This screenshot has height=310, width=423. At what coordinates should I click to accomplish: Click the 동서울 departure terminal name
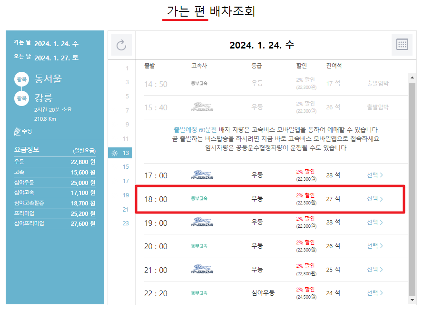coord(48,79)
